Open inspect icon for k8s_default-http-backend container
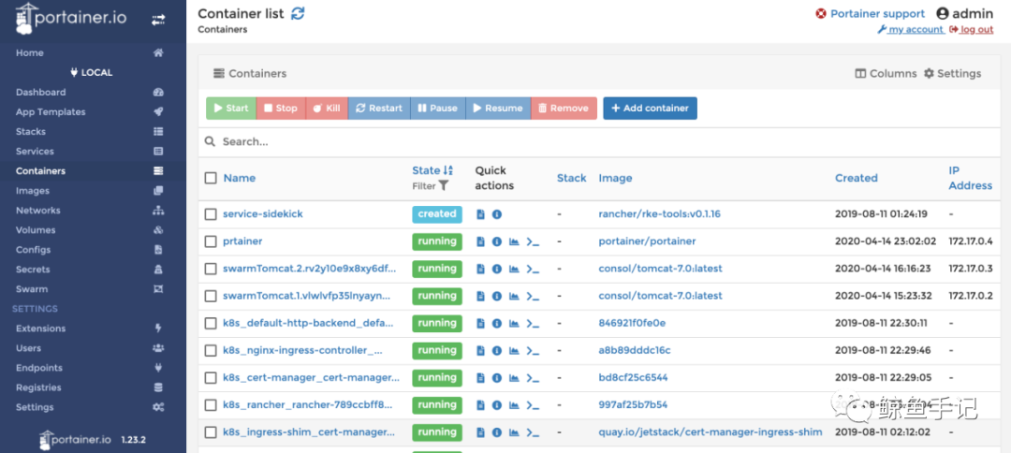The image size is (1011, 453). coord(496,324)
